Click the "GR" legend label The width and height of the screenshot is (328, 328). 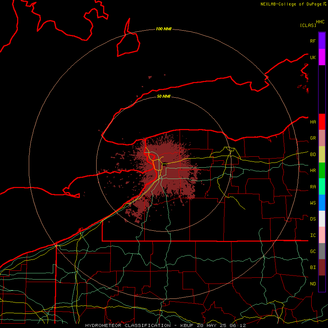coord(313,138)
